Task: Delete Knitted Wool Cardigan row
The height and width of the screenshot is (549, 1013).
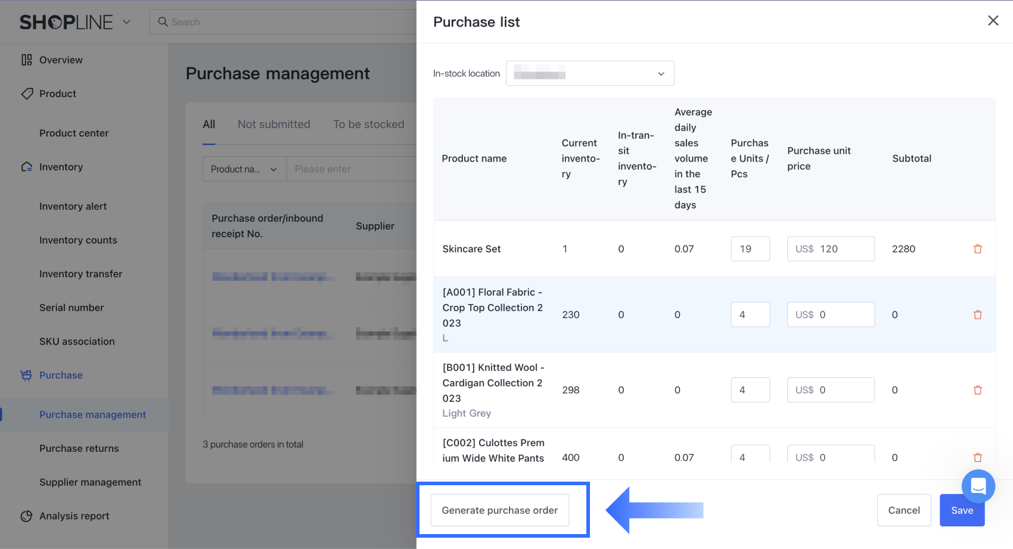Action: [977, 390]
